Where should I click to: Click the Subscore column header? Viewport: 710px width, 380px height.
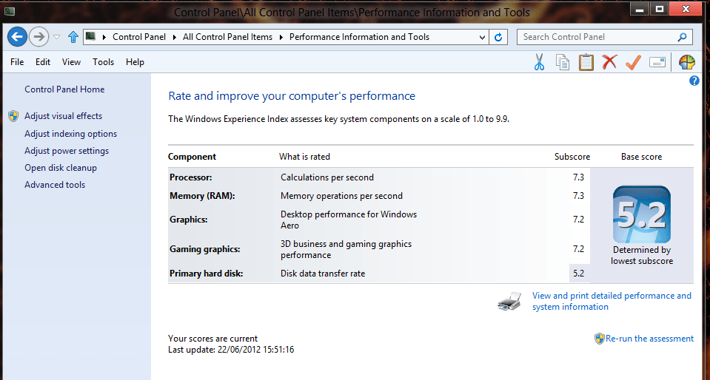click(x=572, y=157)
